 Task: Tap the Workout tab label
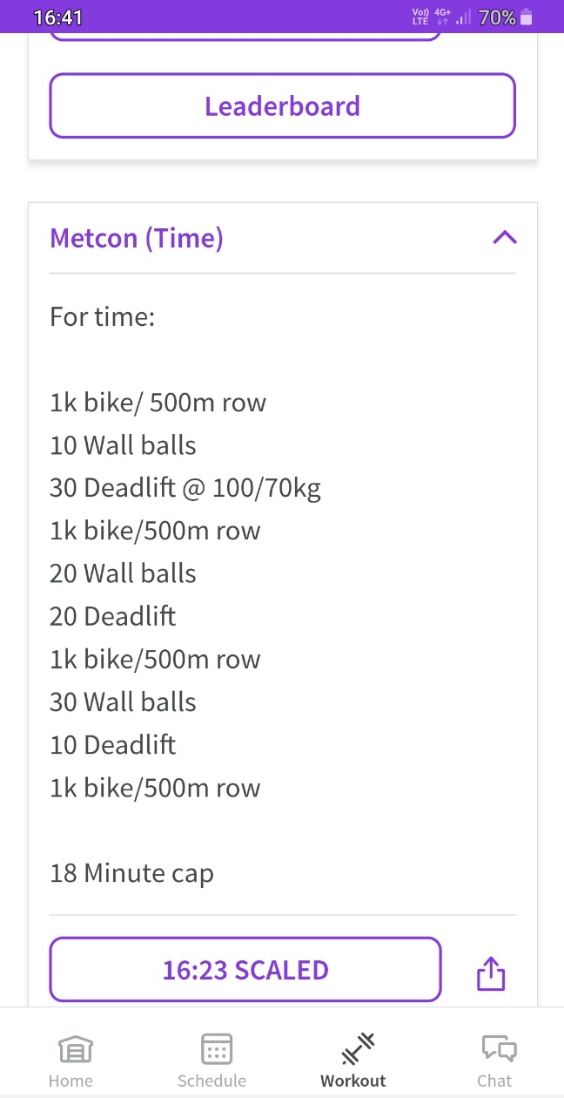pyautogui.click(x=352, y=1081)
